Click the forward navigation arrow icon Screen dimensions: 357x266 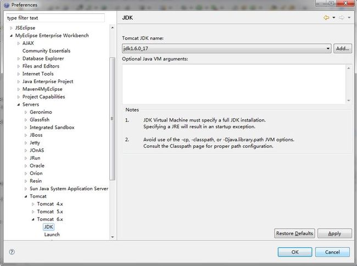[x=342, y=18]
